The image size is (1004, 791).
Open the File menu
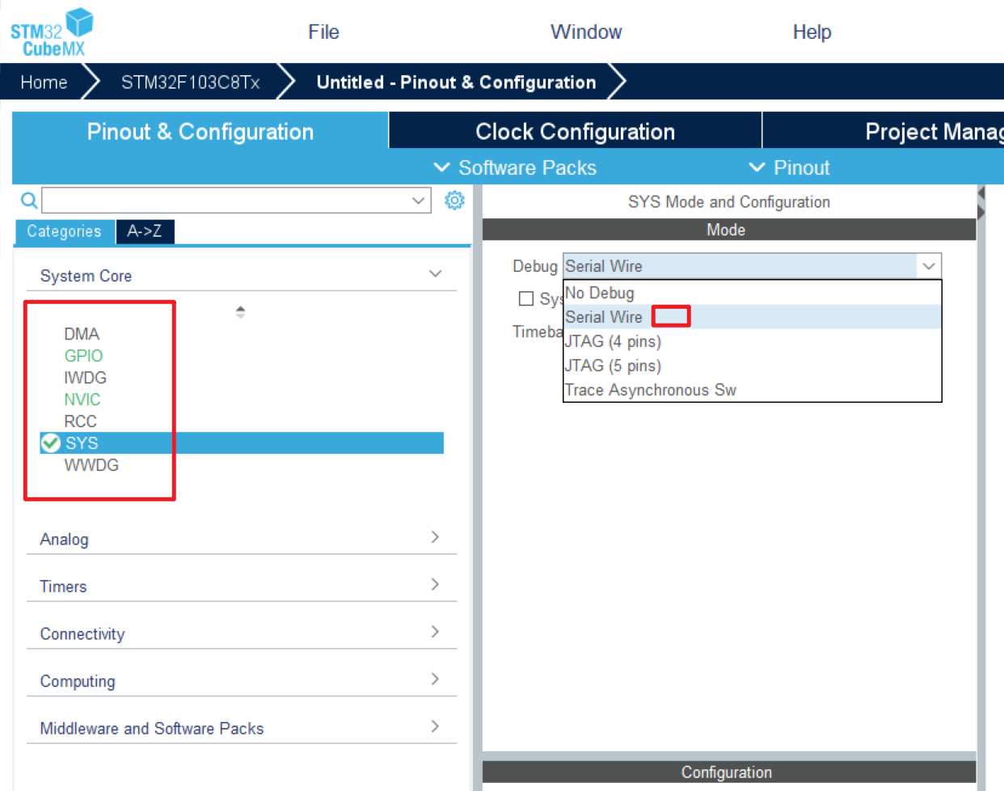(323, 32)
